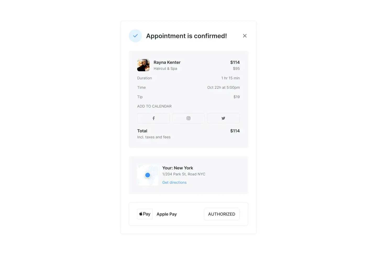377x255 pixels.
Task: Close the appointment confirmation dialog
Action: (x=245, y=36)
